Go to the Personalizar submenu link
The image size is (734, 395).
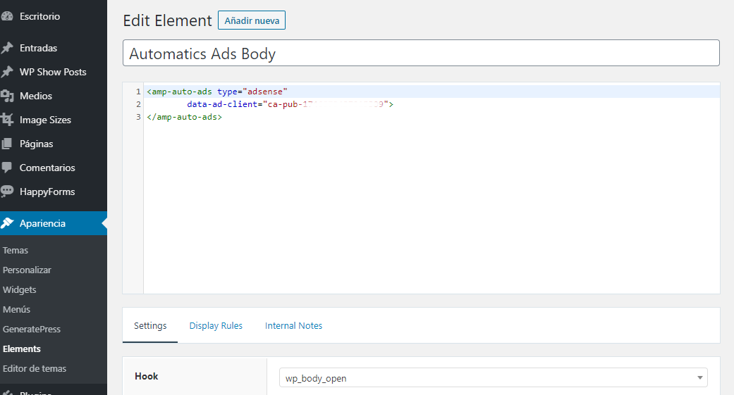(27, 270)
